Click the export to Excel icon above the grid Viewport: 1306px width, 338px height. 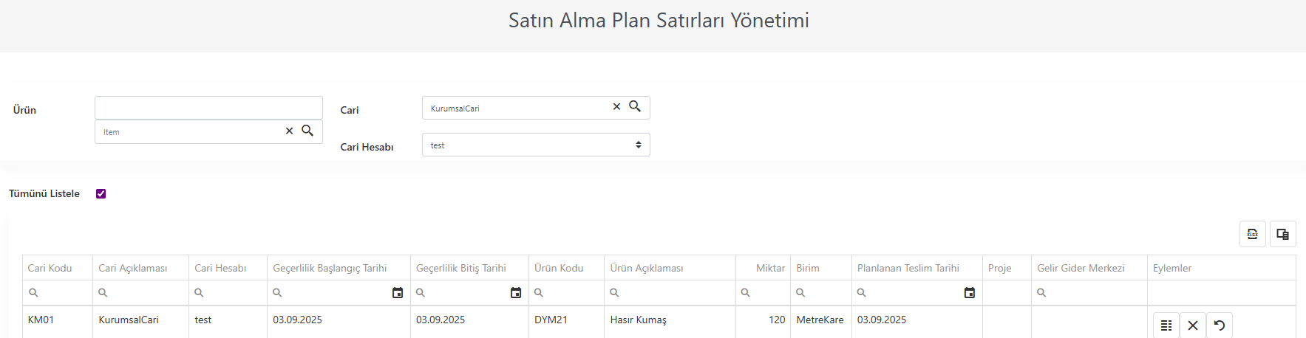1253,234
